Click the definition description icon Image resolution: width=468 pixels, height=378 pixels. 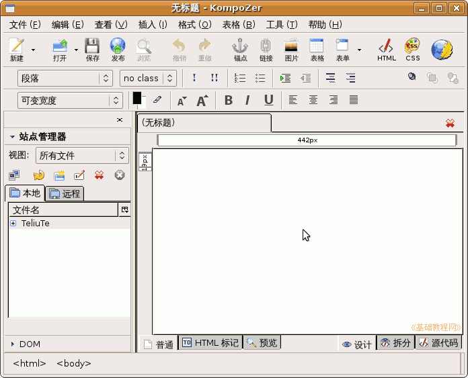(351, 78)
